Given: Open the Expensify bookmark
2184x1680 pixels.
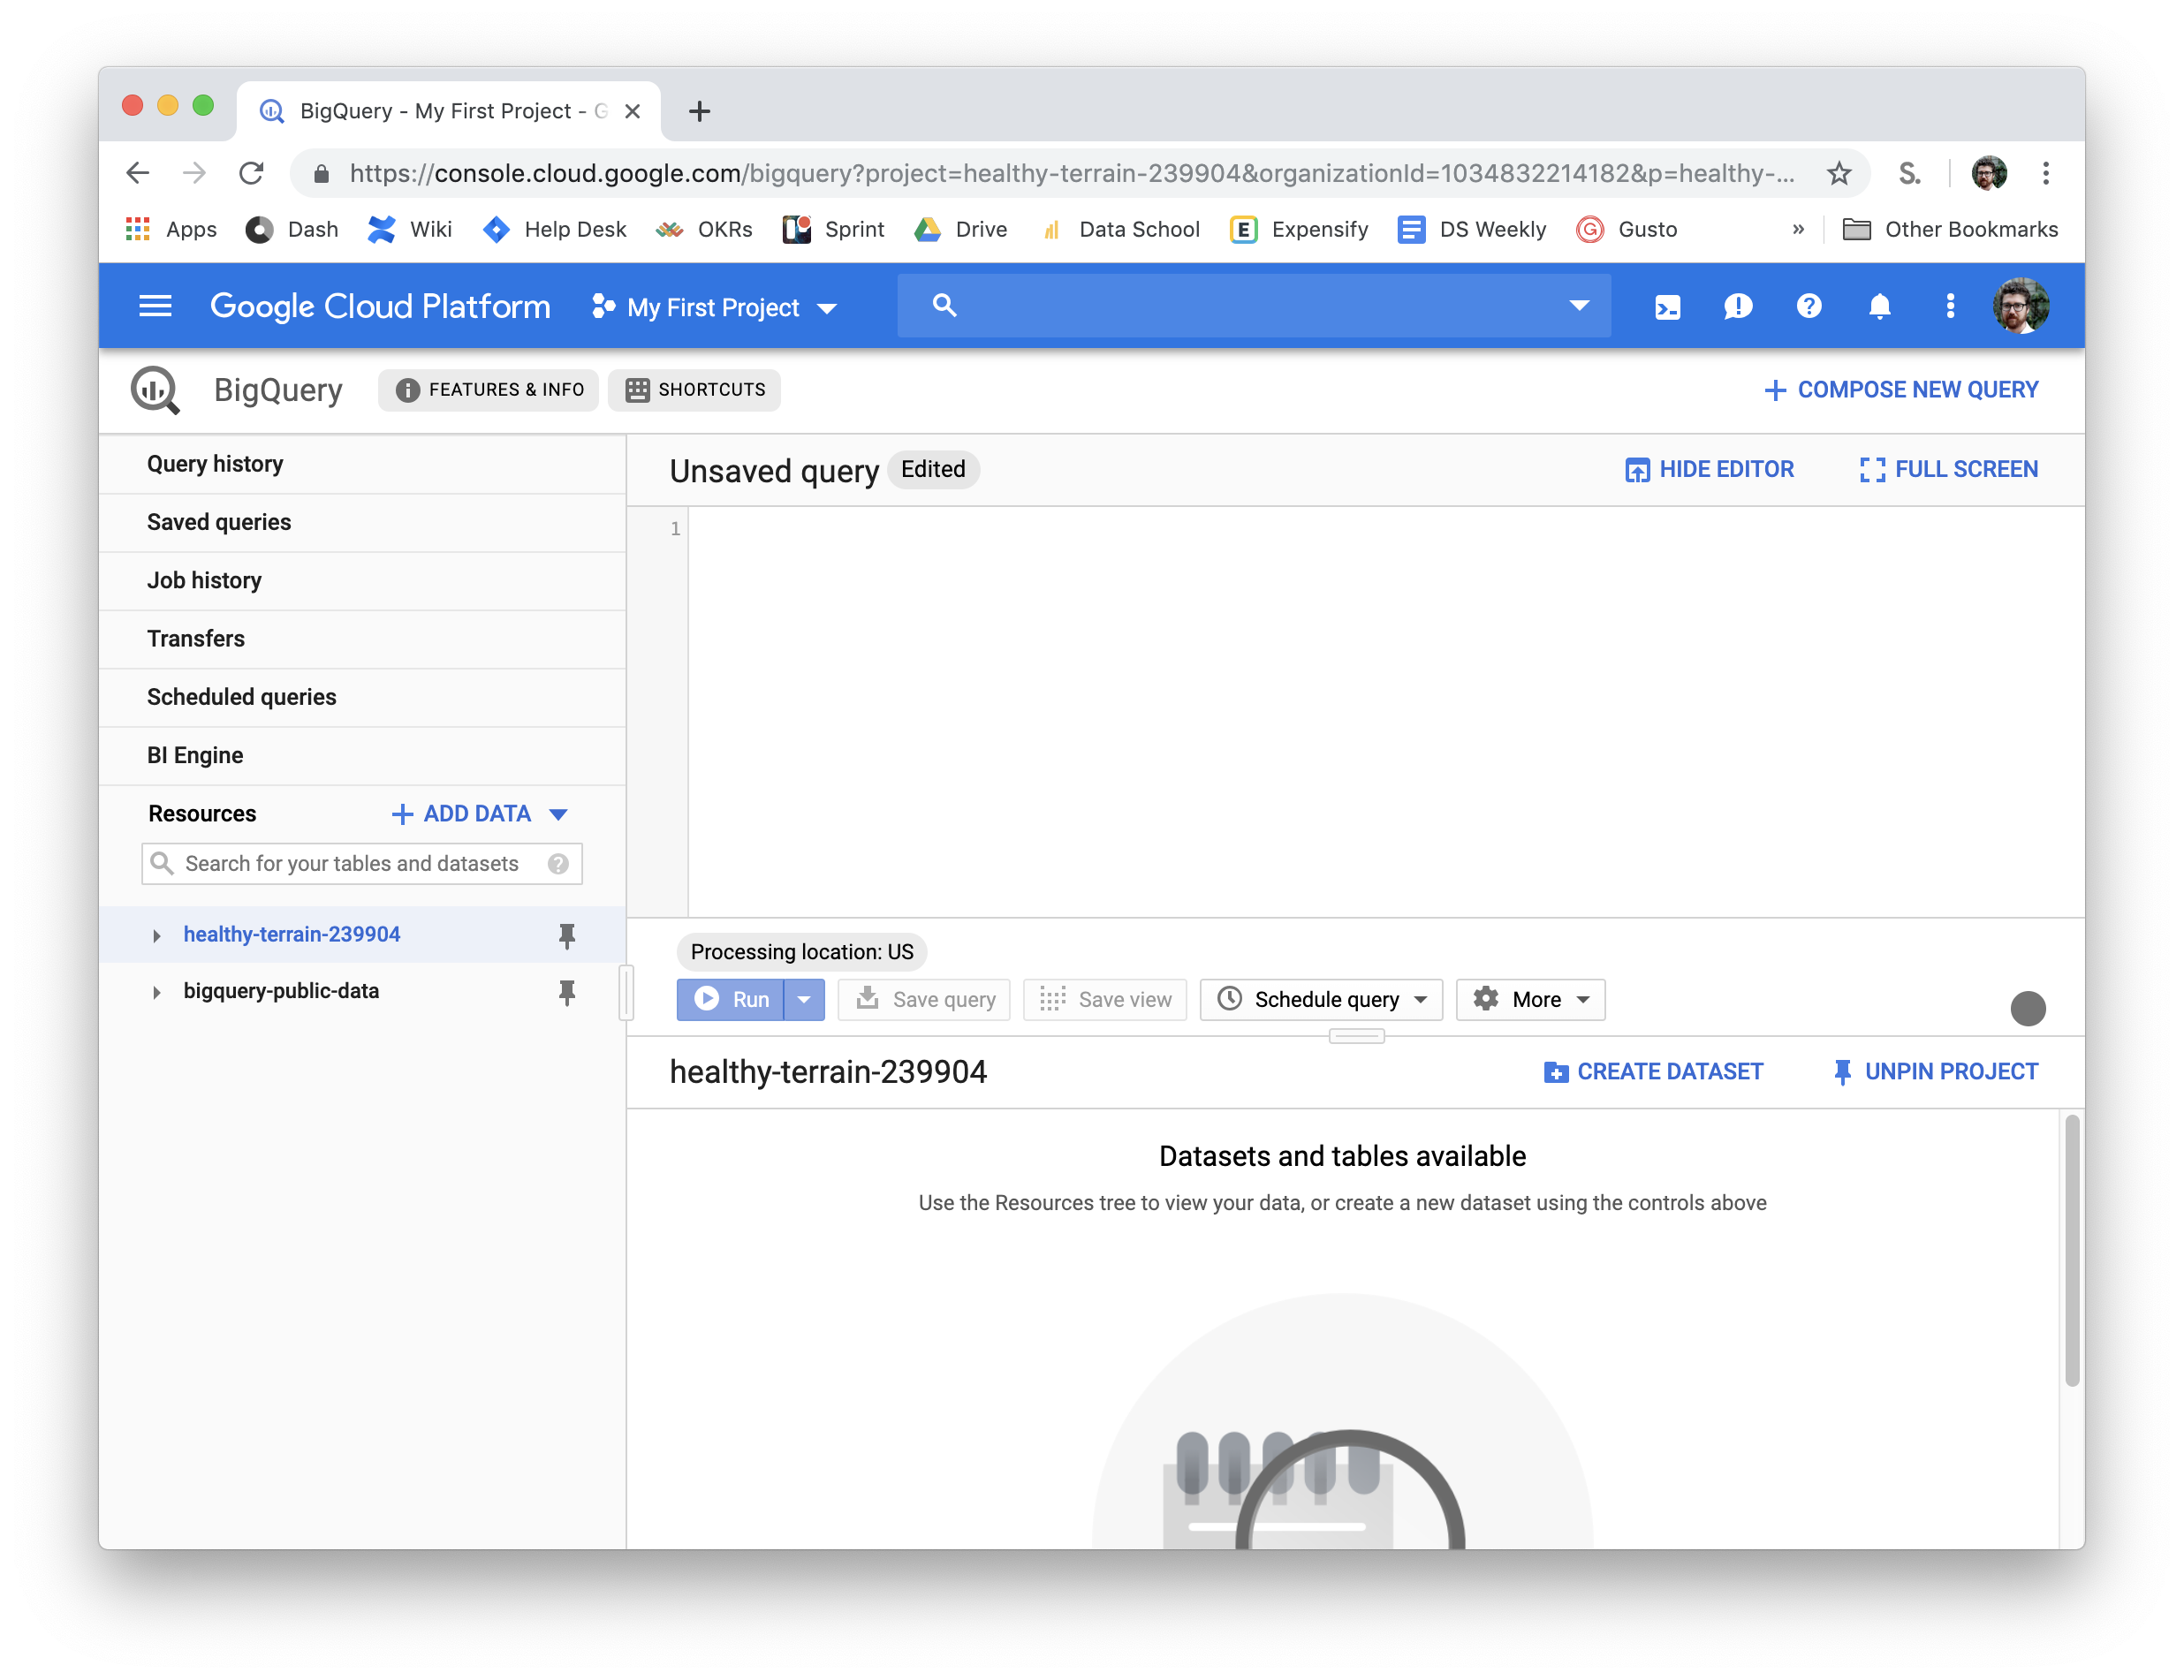Looking at the screenshot, I should tap(1299, 230).
